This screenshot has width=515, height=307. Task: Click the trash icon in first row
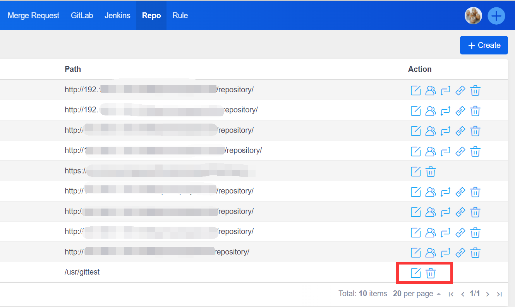pos(475,90)
